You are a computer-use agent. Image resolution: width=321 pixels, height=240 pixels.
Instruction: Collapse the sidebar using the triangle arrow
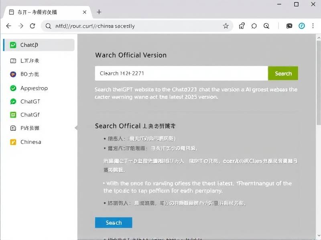coord(76,128)
